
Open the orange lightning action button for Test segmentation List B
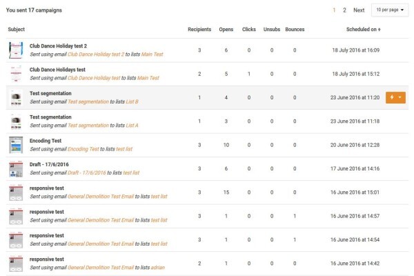point(395,97)
